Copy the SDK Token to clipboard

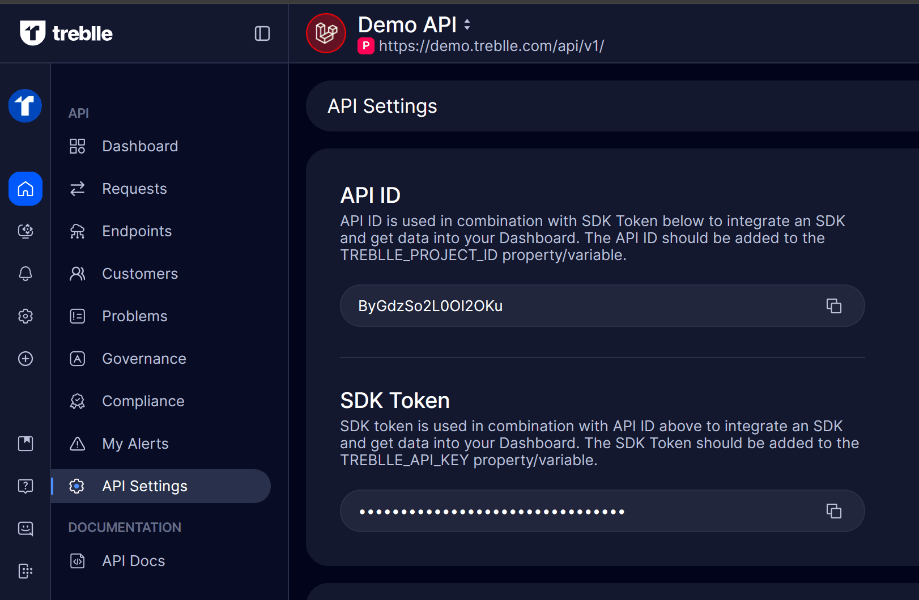(x=833, y=510)
